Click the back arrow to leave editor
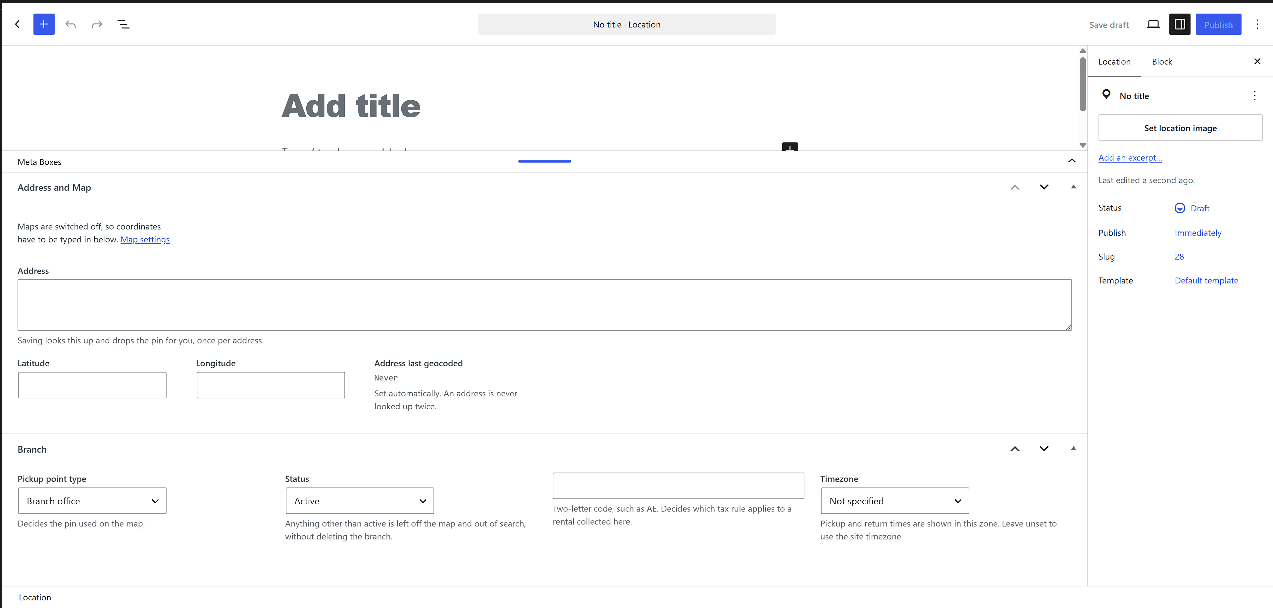Screen dimensions: 1273x608 17,24
